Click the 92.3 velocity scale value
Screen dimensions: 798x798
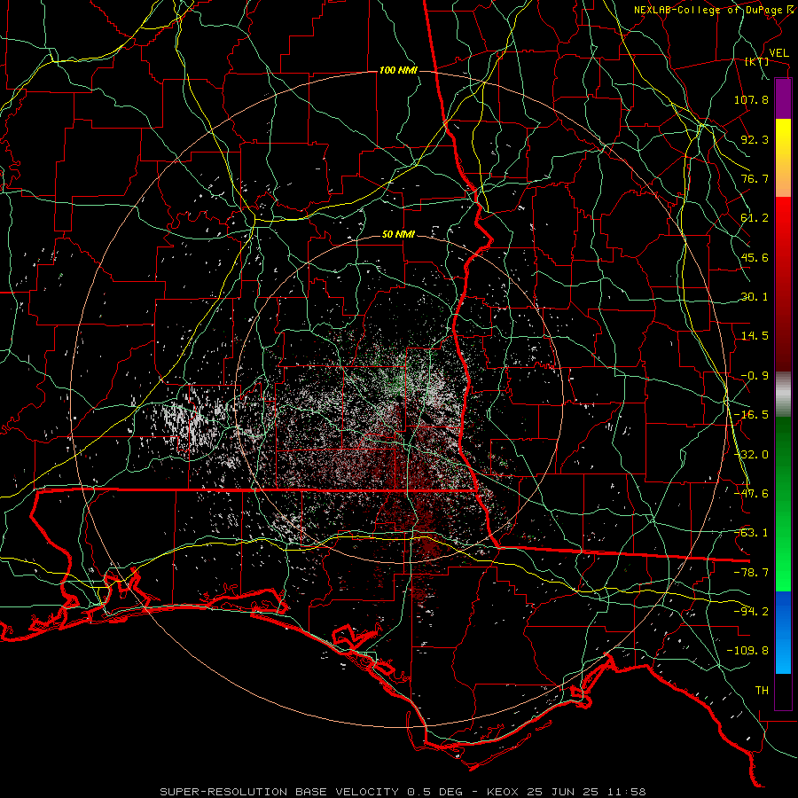point(755,139)
